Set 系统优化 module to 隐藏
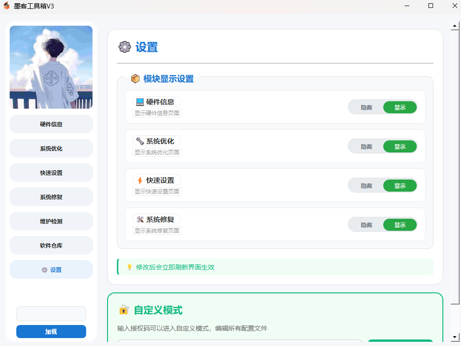The height and width of the screenshot is (346, 461). pos(366,146)
